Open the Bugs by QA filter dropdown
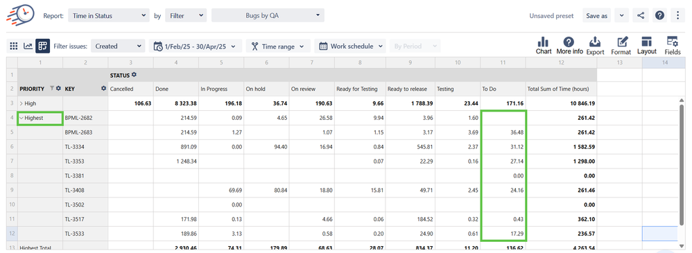Viewport: 692px width, 253px height. 268,15
